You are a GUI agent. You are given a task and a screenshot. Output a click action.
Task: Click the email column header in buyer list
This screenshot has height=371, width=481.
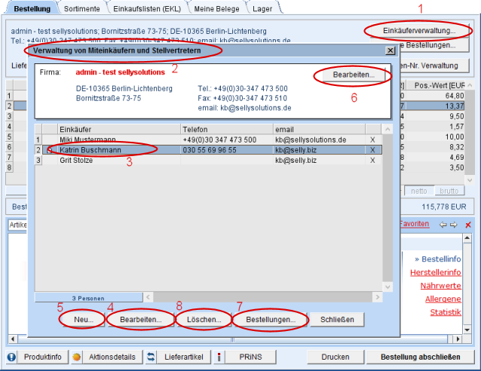pos(320,129)
